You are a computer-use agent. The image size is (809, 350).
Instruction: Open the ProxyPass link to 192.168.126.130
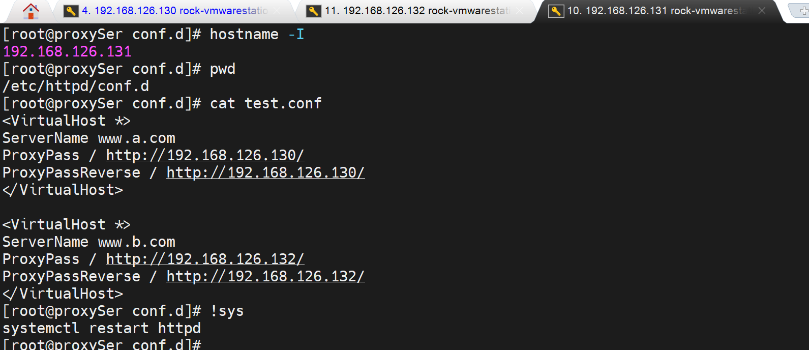click(205, 155)
